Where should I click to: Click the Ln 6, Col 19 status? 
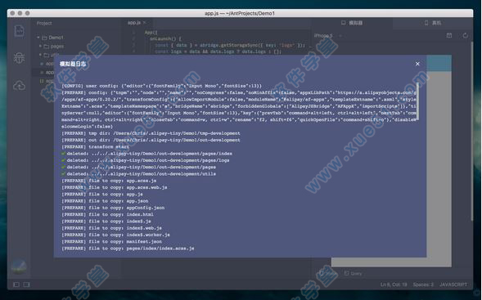click(x=394, y=284)
